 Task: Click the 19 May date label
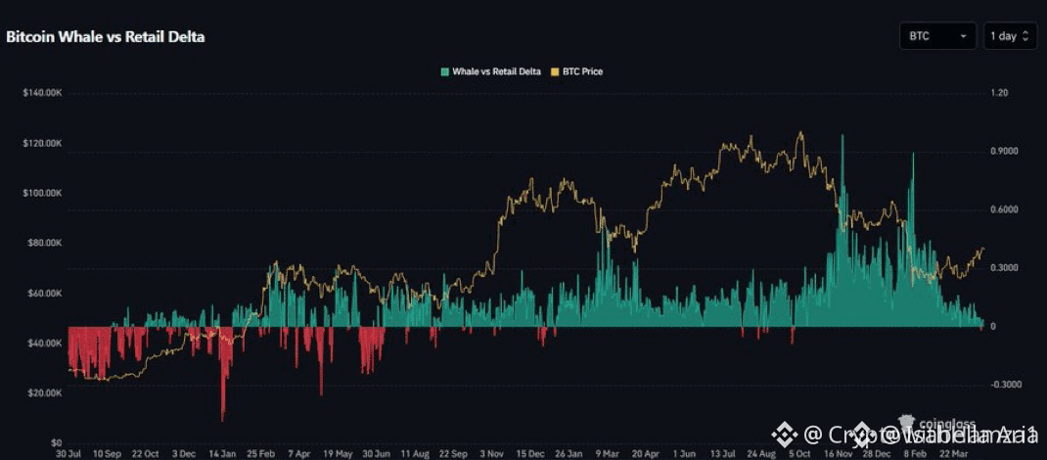tap(338, 453)
